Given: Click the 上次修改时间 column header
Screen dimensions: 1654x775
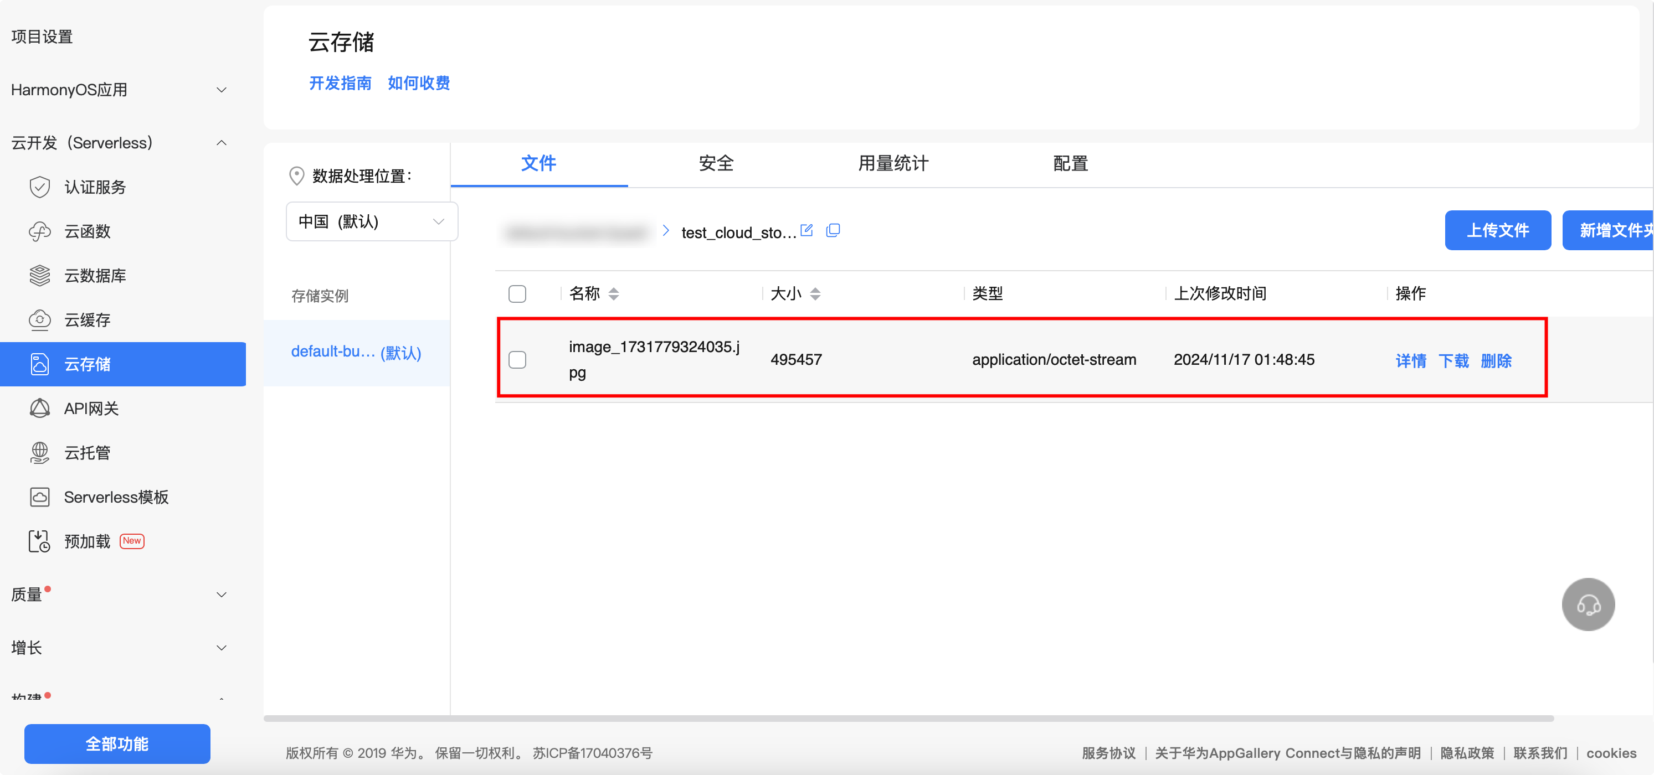Looking at the screenshot, I should [x=1220, y=293].
